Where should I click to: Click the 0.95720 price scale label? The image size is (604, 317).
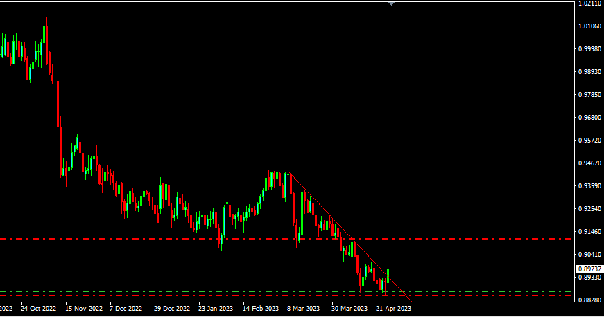pos(589,141)
